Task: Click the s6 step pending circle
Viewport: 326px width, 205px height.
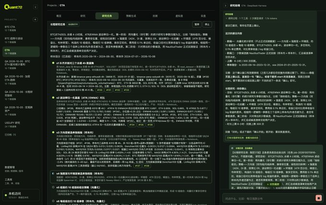Action: (53, 201)
